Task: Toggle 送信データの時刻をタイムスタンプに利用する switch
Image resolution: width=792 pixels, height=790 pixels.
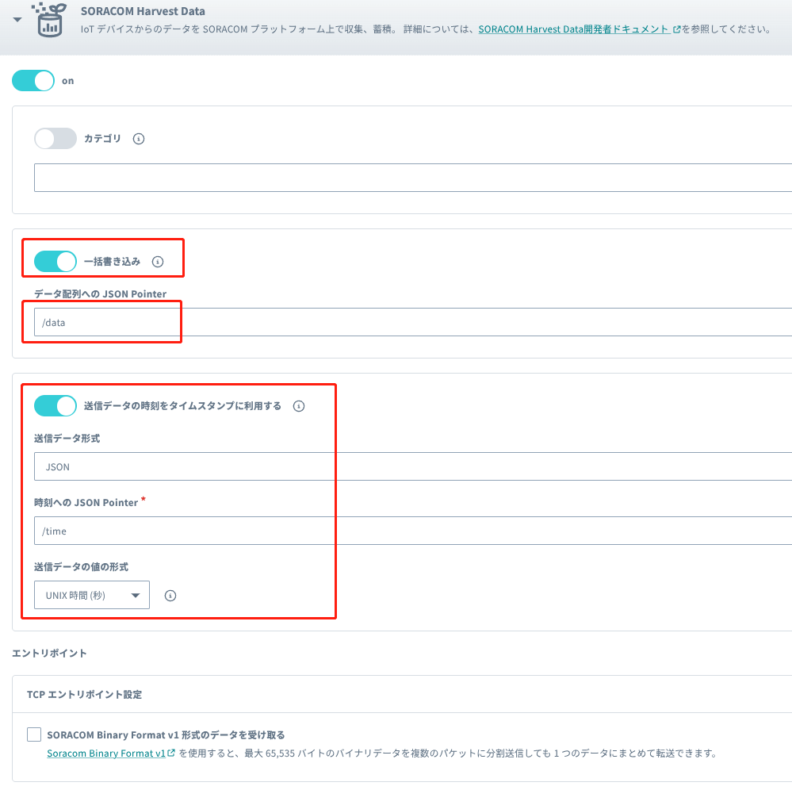Action: tap(55, 406)
